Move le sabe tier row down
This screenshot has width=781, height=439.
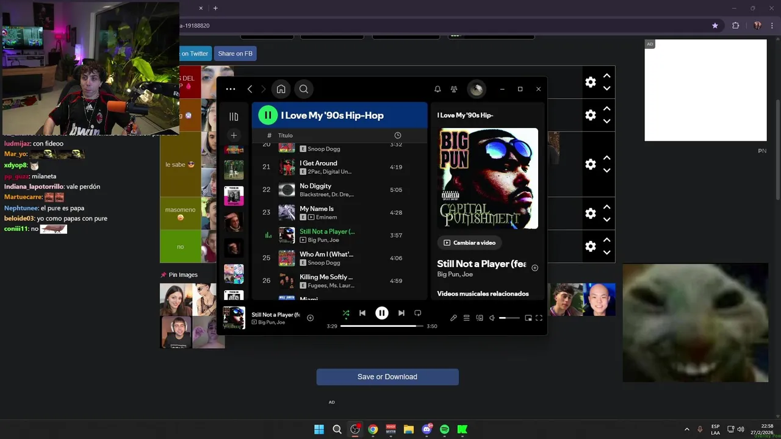[x=607, y=171]
